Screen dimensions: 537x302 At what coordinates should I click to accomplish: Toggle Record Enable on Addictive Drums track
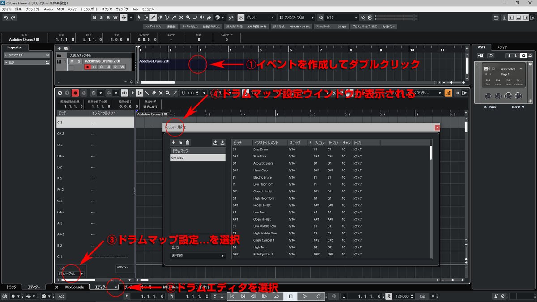88,67
